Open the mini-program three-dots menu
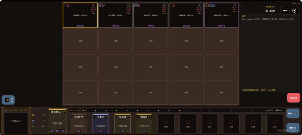Image resolution: width=302 pixels, height=135 pixels. 285,11
